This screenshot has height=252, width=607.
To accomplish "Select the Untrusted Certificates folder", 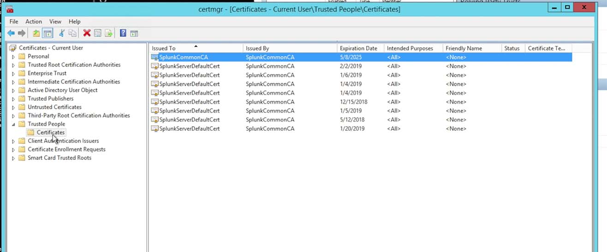I will 54,107.
